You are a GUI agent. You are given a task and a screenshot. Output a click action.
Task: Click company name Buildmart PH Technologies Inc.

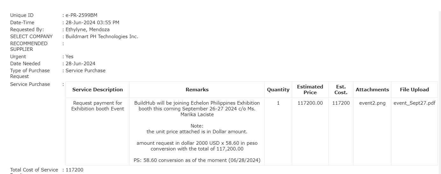click(x=102, y=37)
